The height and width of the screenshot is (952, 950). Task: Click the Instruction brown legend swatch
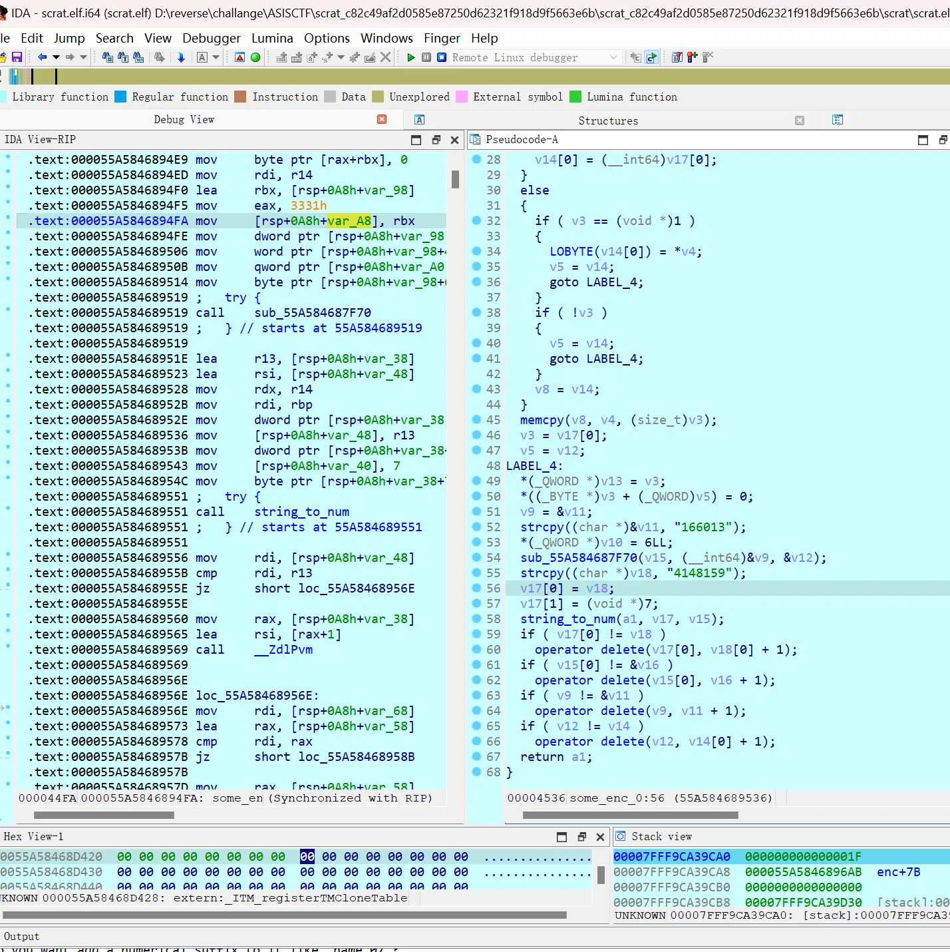coord(240,97)
